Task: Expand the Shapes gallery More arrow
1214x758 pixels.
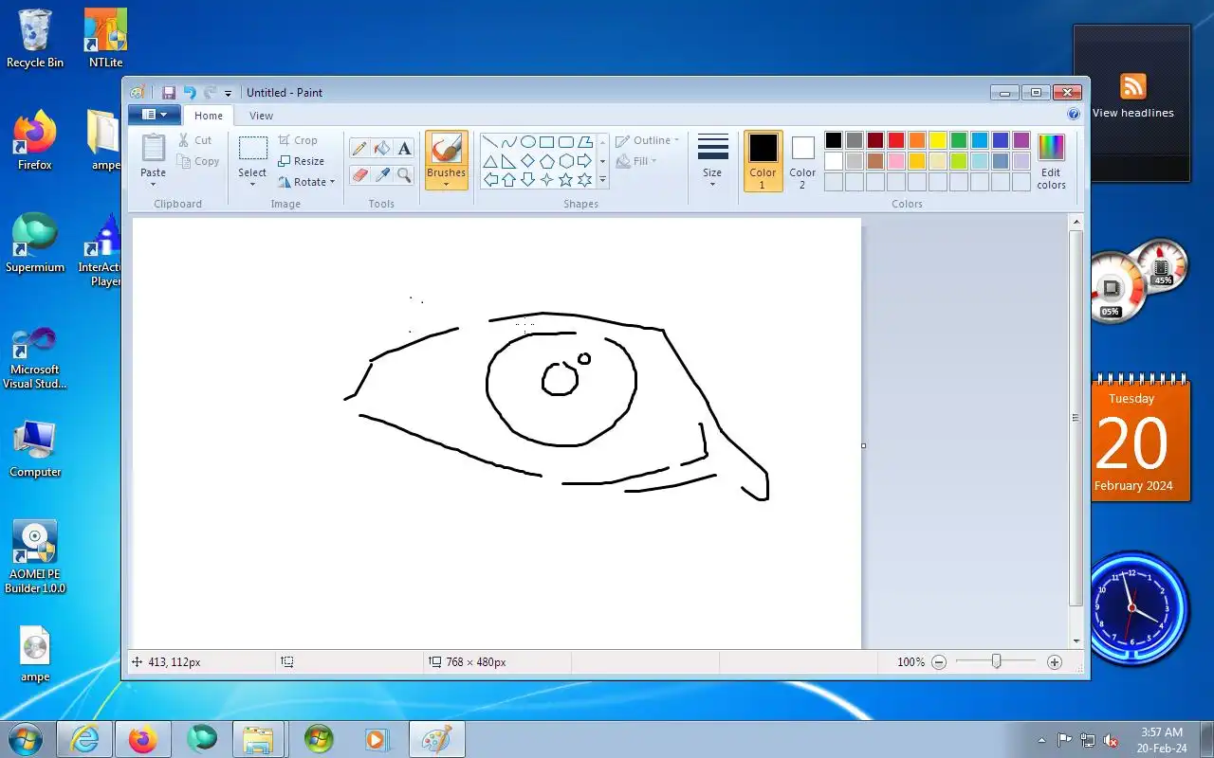Action: pyautogui.click(x=602, y=180)
